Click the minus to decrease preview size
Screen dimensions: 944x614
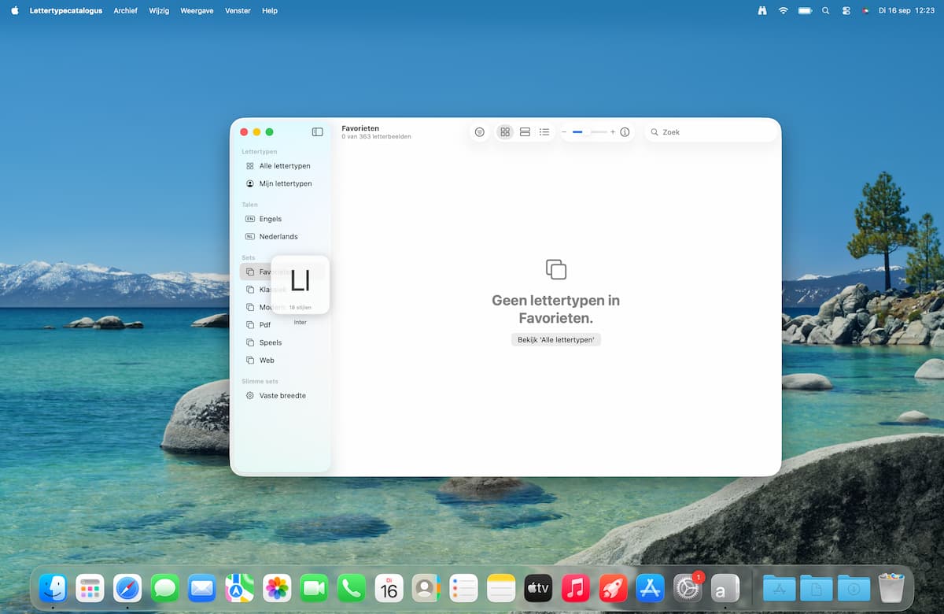click(564, 132)
